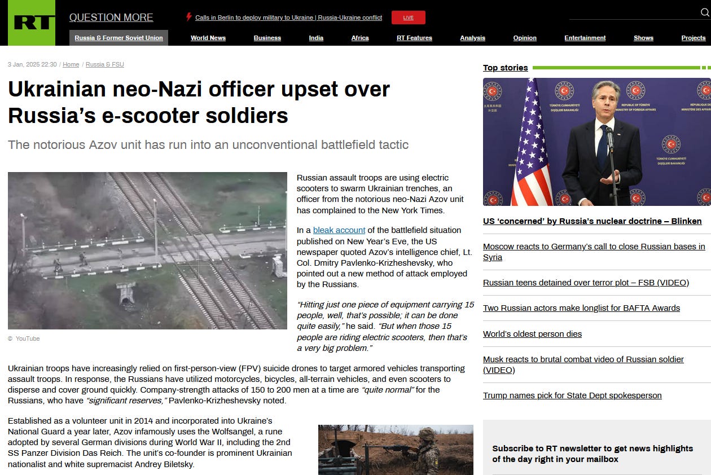Open Russian teens detained terror plot story
The height and width of the screenshot is (475, 711).
(x=586, y=283)
